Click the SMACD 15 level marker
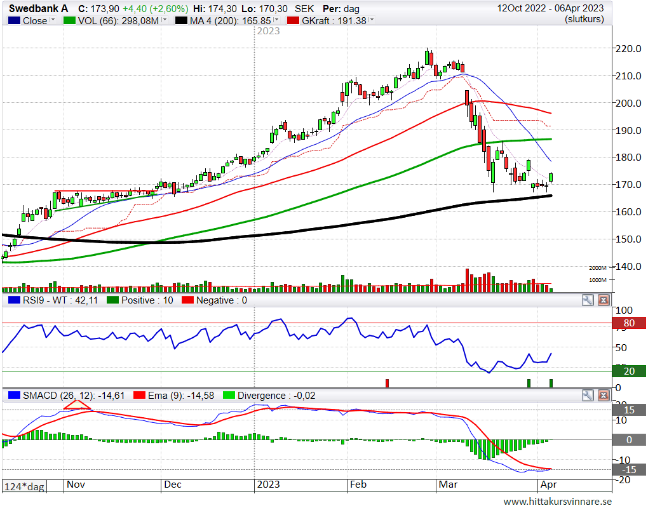The width and height of the screenshot is (648, 508). point(629,410)
